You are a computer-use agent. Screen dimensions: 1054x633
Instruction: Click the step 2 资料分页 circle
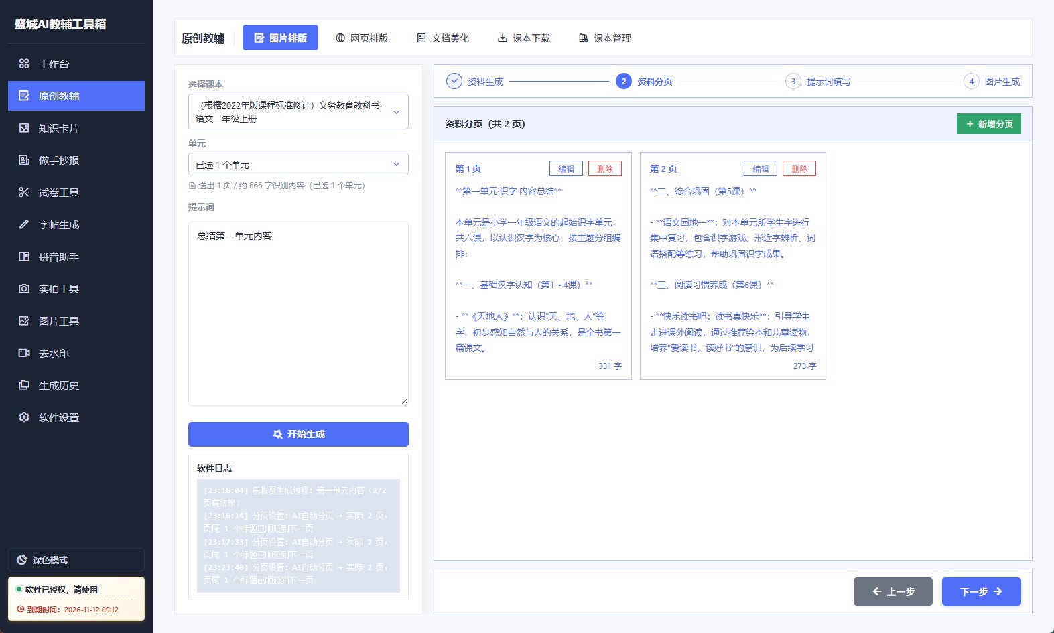pos(624,82)
